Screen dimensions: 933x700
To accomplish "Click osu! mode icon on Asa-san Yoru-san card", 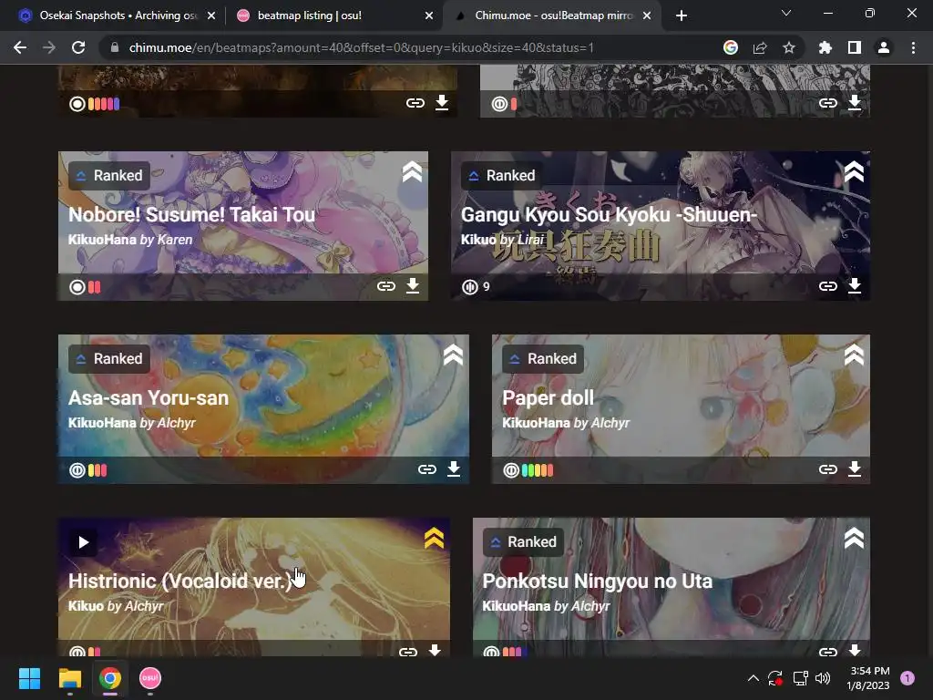I will pos(77,470).
